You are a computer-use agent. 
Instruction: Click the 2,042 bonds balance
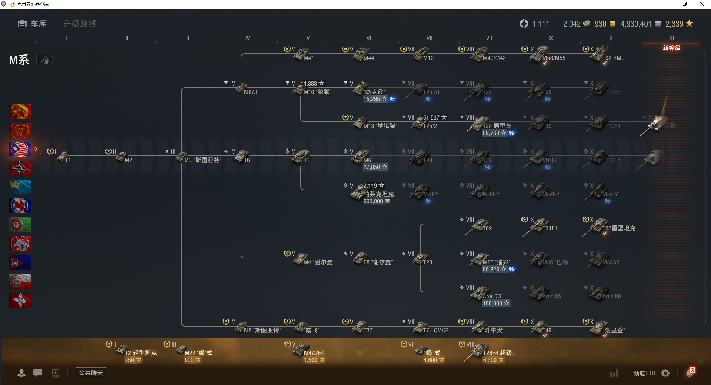pyautogui.click(x=577, y=24)
